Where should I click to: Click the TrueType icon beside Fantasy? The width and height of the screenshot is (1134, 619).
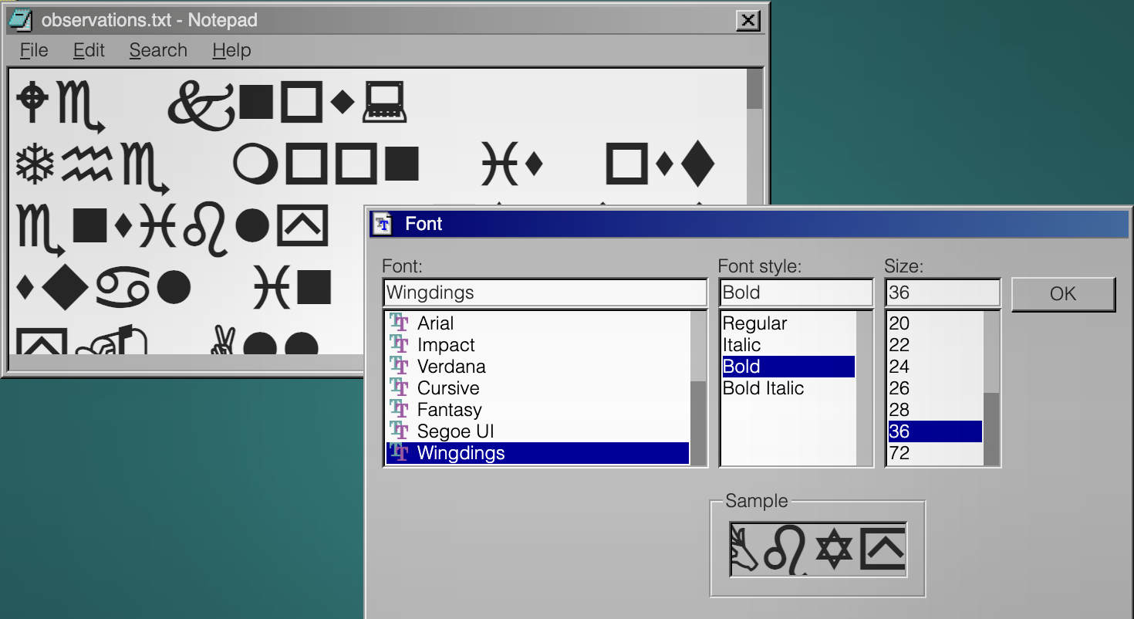tap(399, 409)
